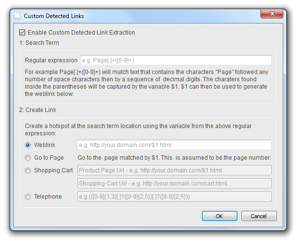Click the Custom Detected Links title text
Screen dimensions: 296x241
(54, 16)
